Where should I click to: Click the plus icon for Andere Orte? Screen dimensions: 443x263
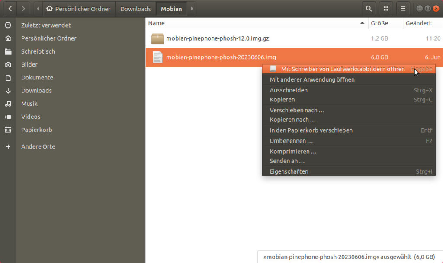pyautogui.click(x=8, y=146)
